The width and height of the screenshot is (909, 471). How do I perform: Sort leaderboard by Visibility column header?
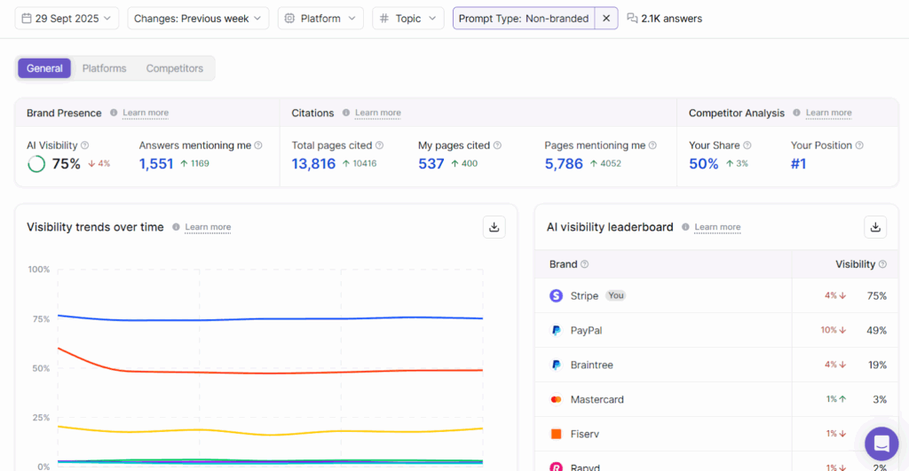(855, 264)
